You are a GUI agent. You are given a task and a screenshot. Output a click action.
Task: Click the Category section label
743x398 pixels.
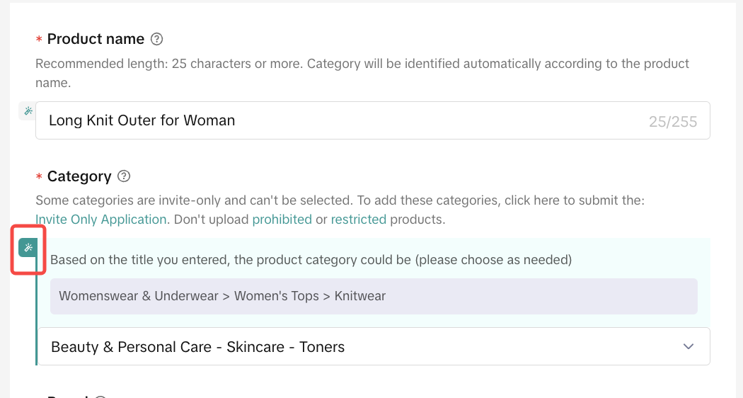[79, 176]
